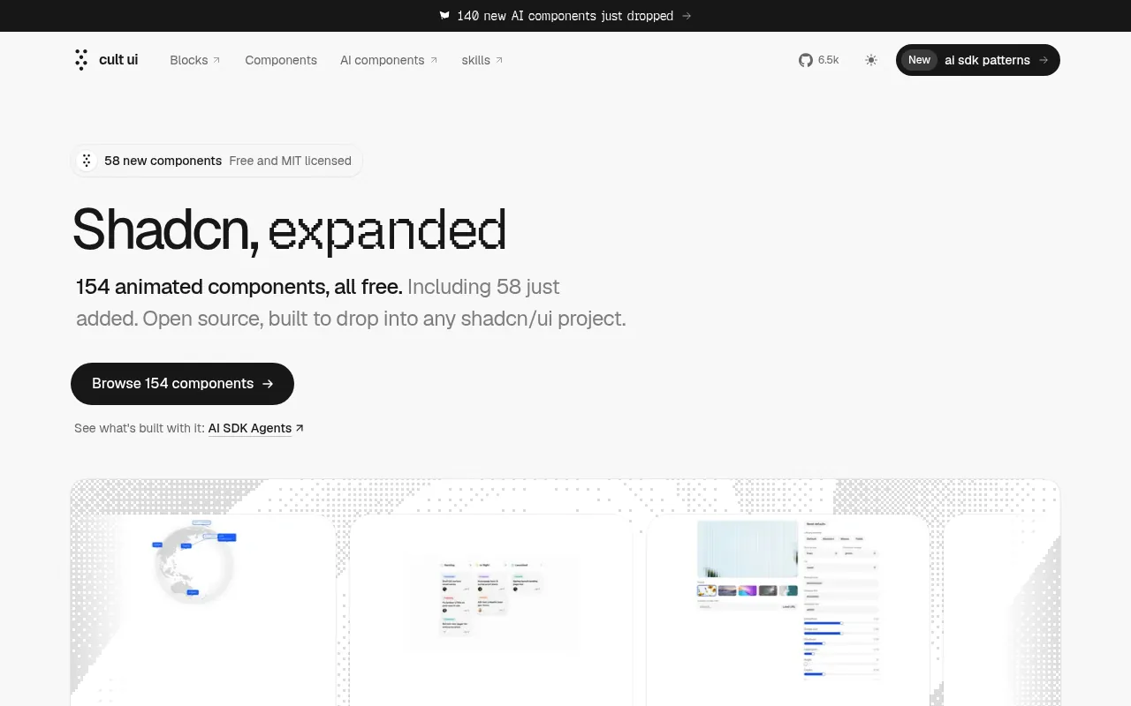Click the 6.5k star count text
The image size is (1131, 706).
point(828,60)
